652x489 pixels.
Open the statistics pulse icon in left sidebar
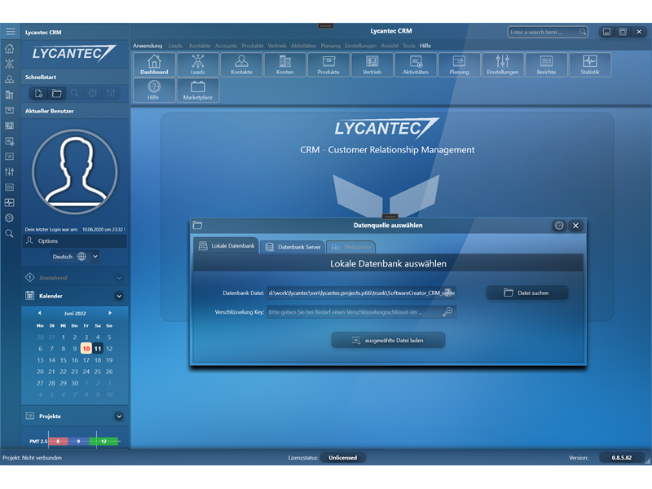pyautogui.click(x=10, y=202)
